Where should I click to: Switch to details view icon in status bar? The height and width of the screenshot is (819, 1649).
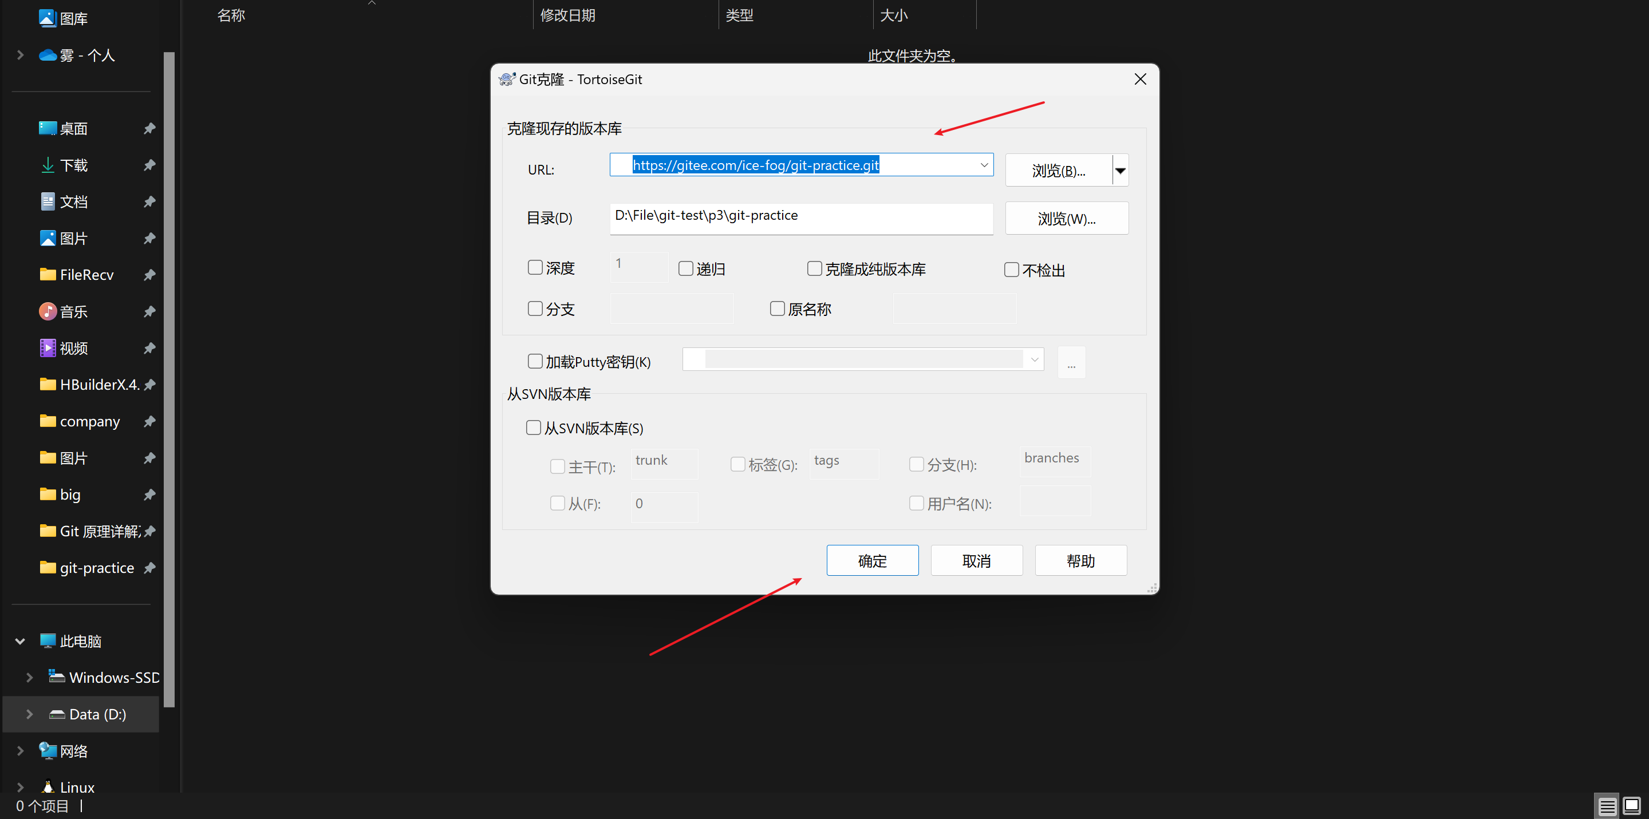click(x=1607, y=806)
